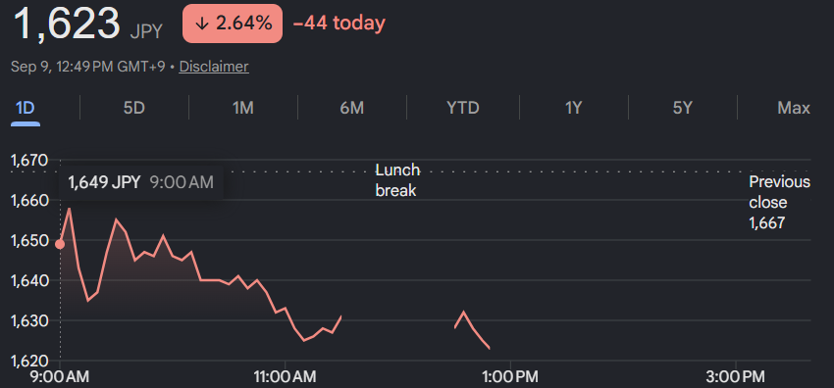Switch to the 1Y range tab
The height and width of the screenshot is (388, 834).
(573, 109)
